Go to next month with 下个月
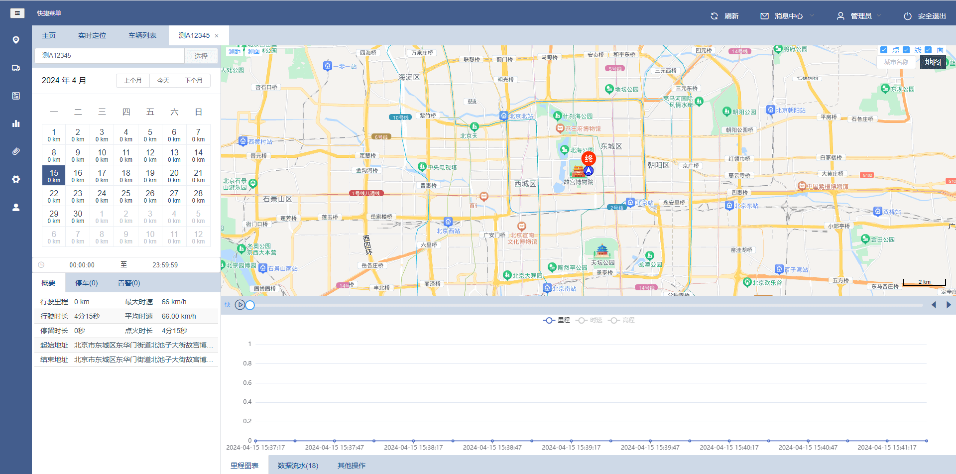 [194, 80]
